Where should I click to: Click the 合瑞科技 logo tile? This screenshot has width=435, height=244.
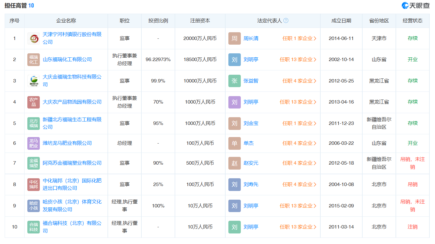(34, 227)
